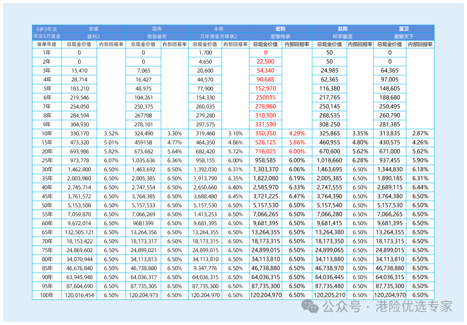Image resolution: width=467 pixels, height=325 pixels.
Task: Select the bold '宏利' company header
Action: (280, 29)
